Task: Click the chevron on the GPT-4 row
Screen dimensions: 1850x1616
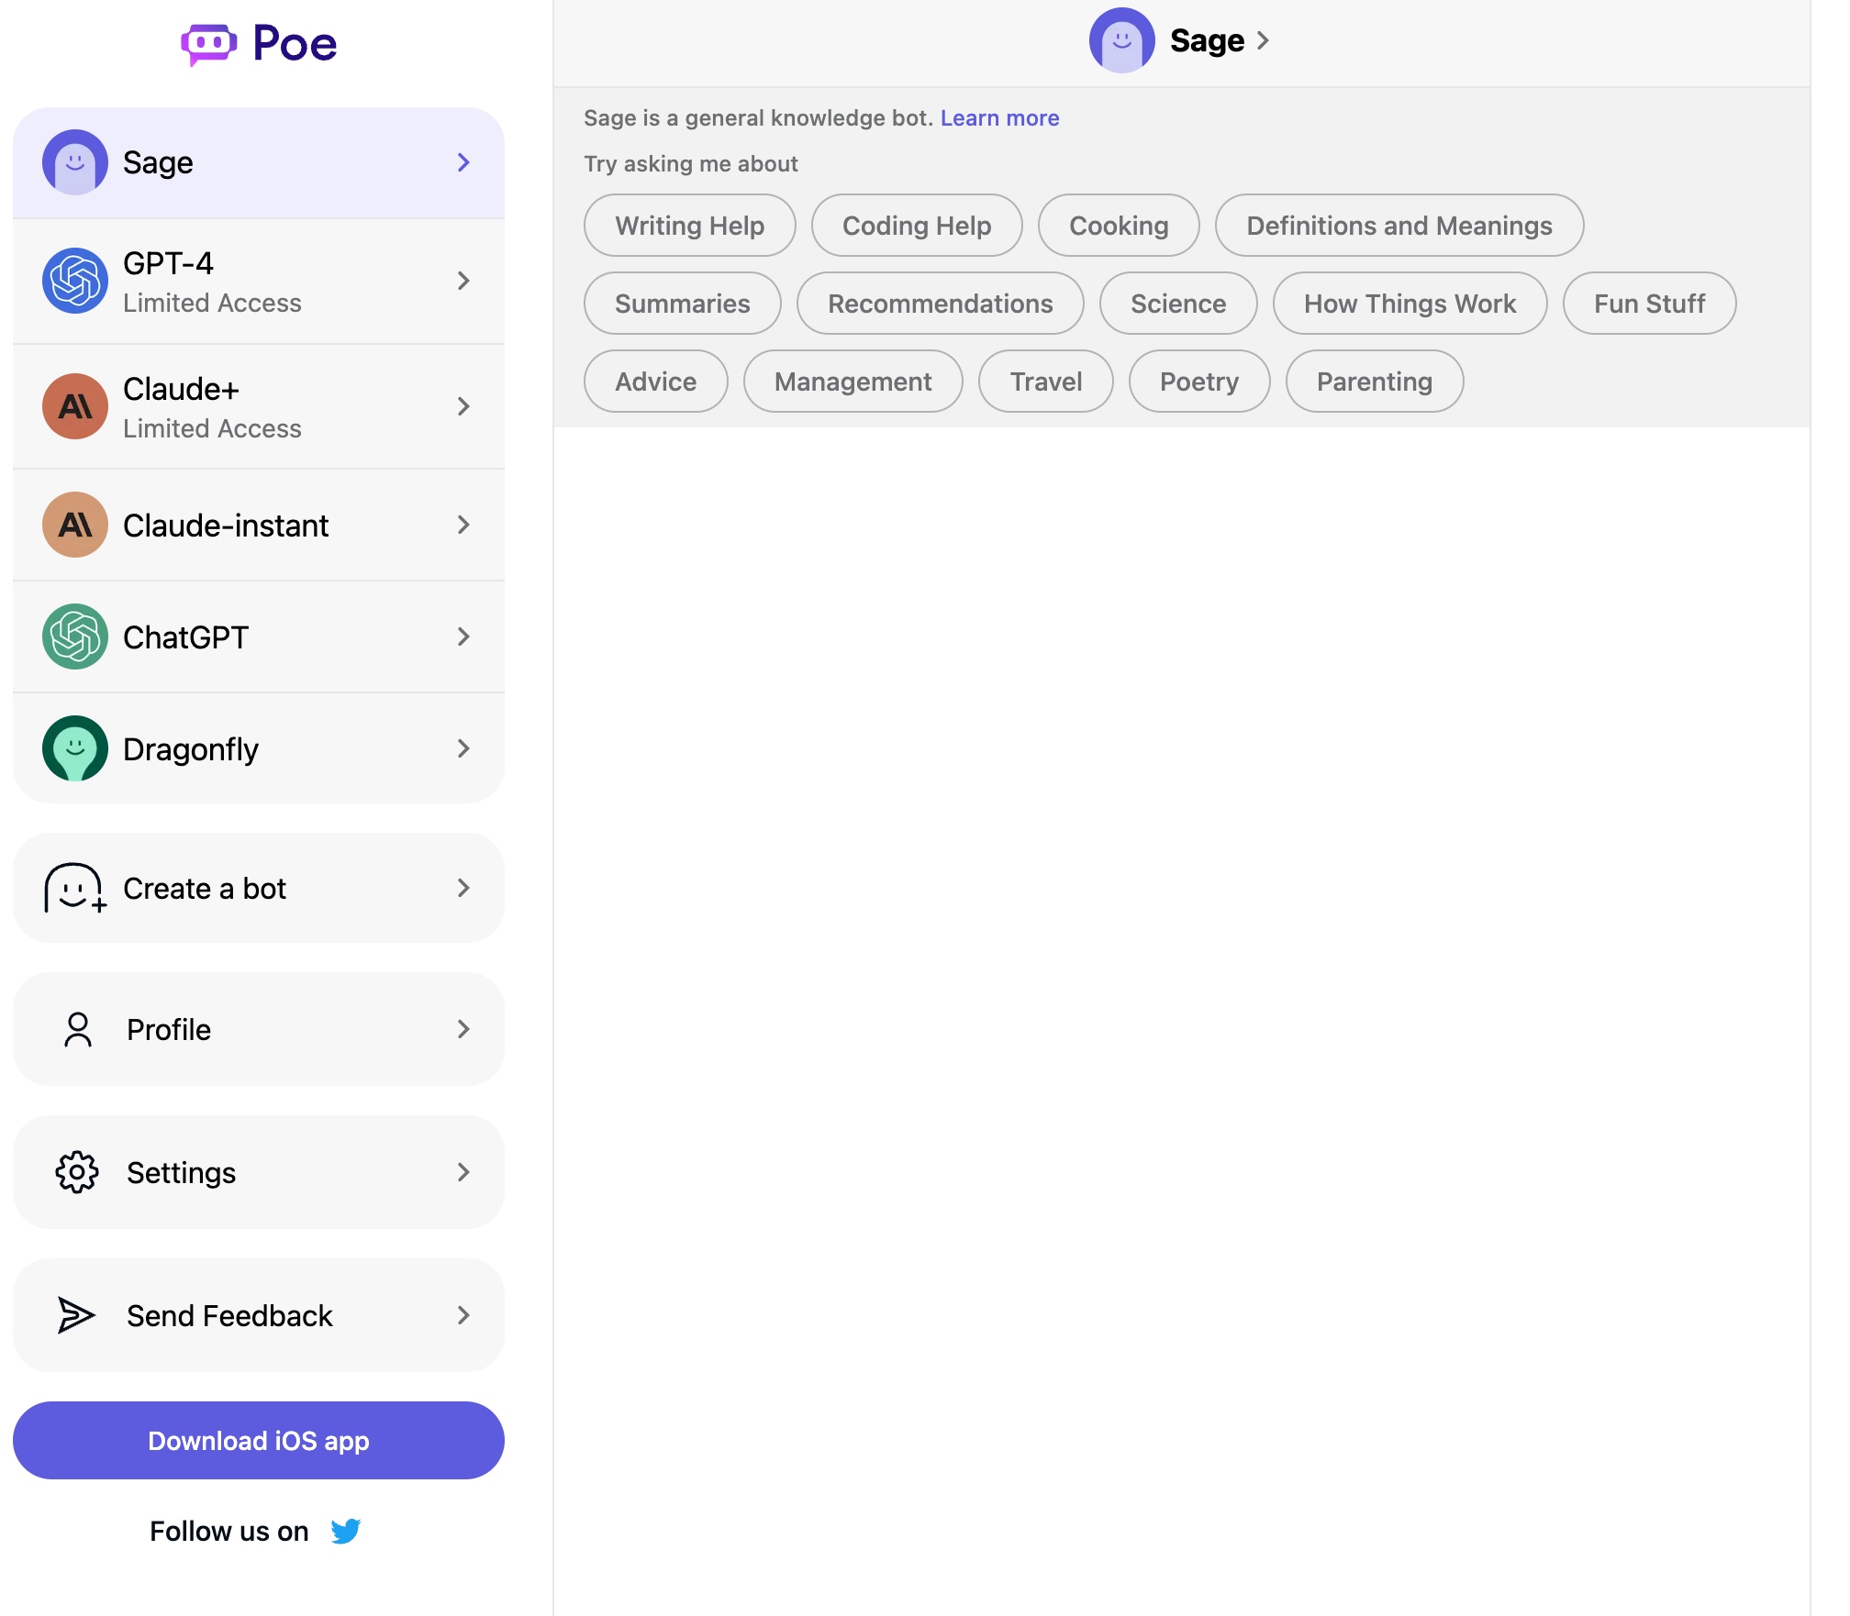Action: point(463,281)
